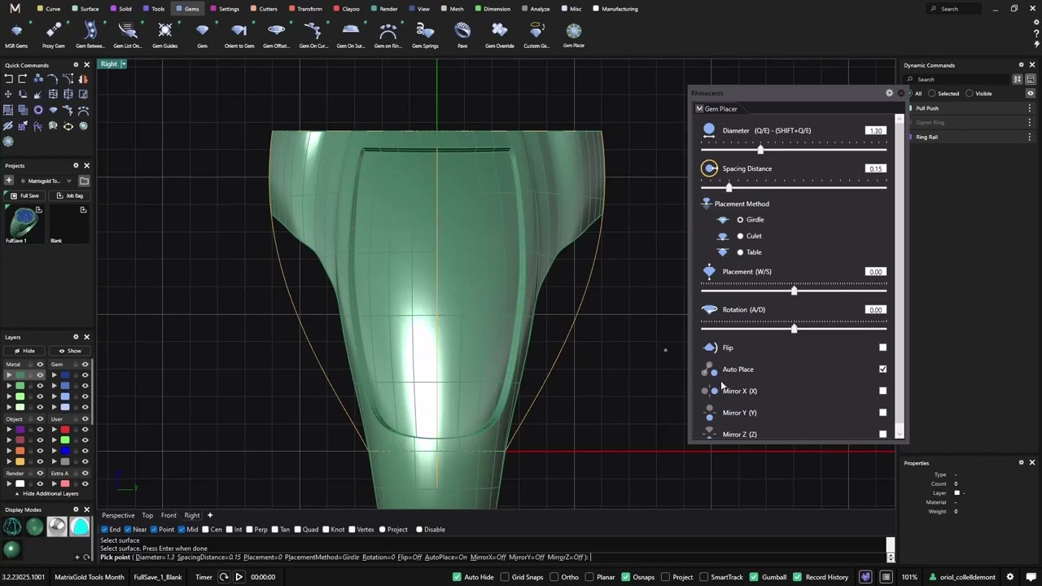This screenshot has width=1042, height=586.
Task: Add a new viewport tab
Action: click(x=209, y=515)
